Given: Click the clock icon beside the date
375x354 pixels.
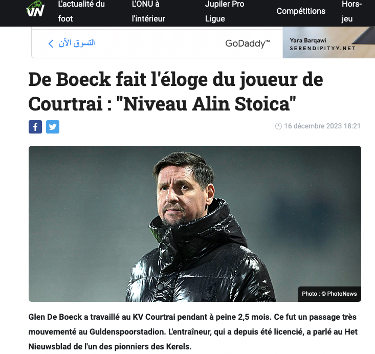Looking at the screenshot, I should pyautogui.click(x=278, y=126).
